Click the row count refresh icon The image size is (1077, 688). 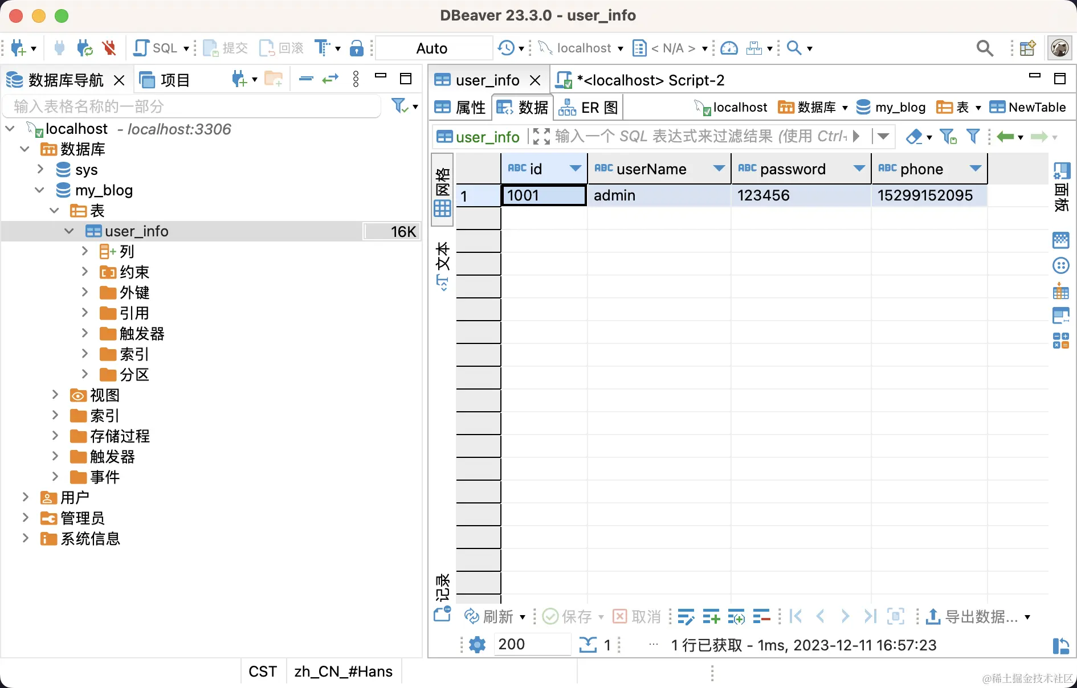pos(588,645)
